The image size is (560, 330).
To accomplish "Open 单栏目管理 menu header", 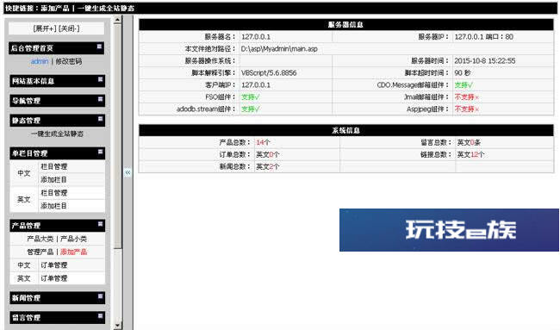I will [57, 153].
